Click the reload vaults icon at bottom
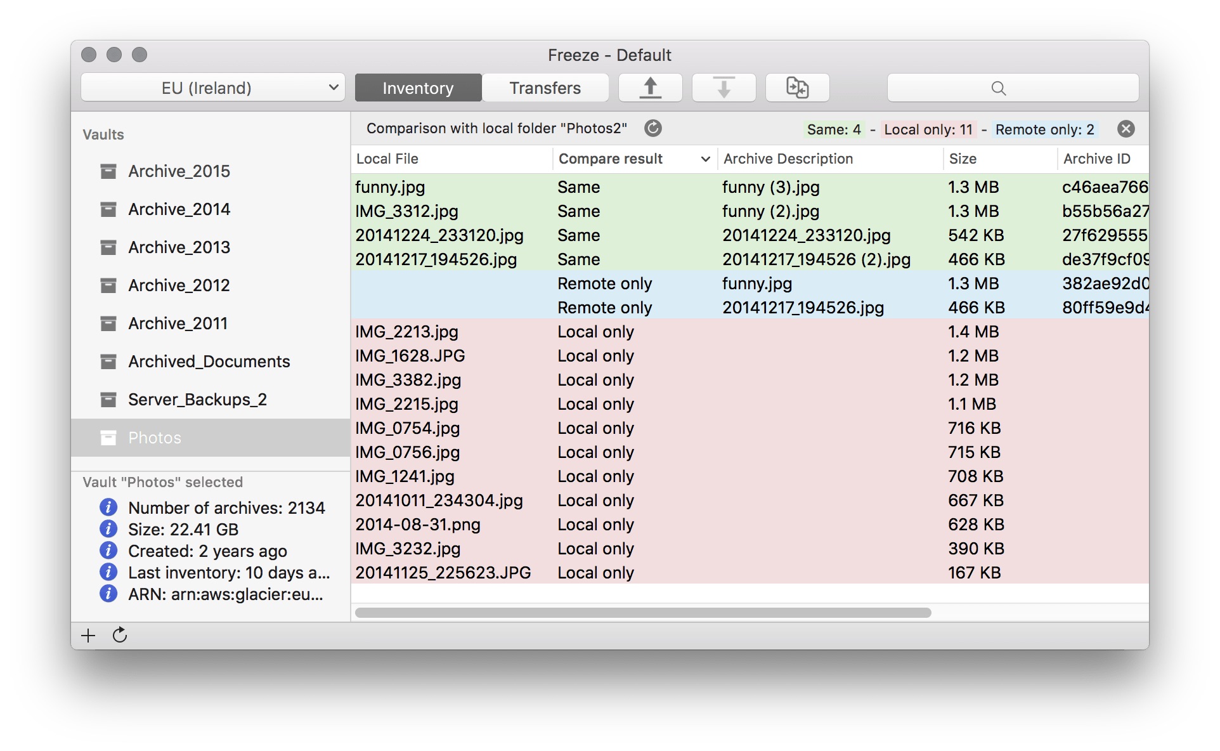 (120, 635)
